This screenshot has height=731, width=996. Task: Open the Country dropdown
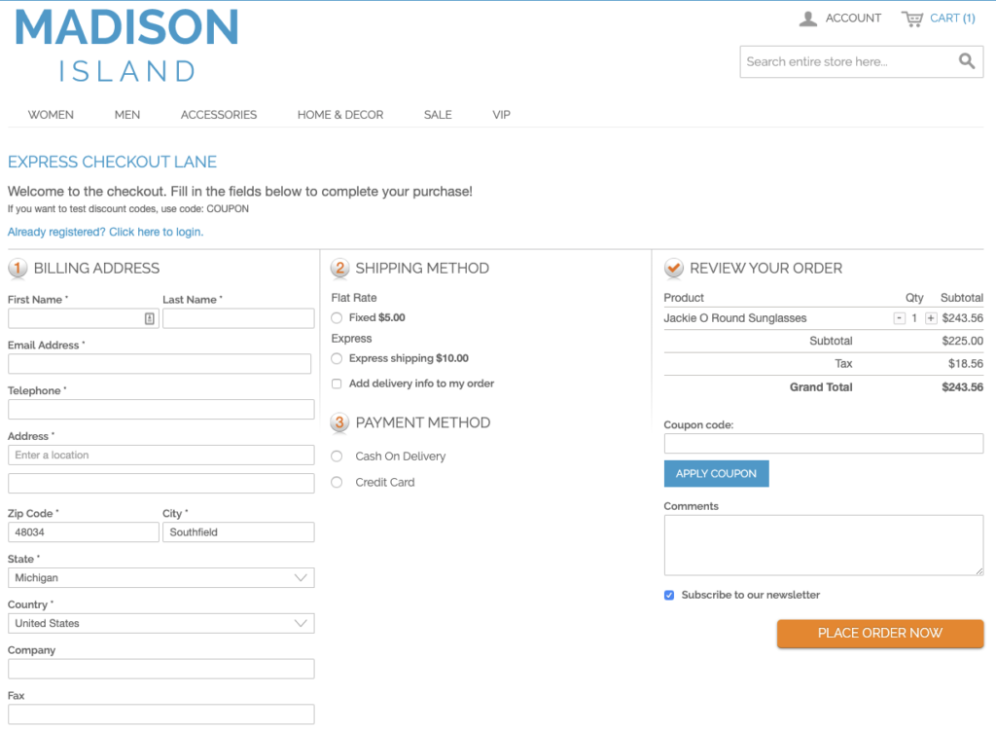coord(160,623)
